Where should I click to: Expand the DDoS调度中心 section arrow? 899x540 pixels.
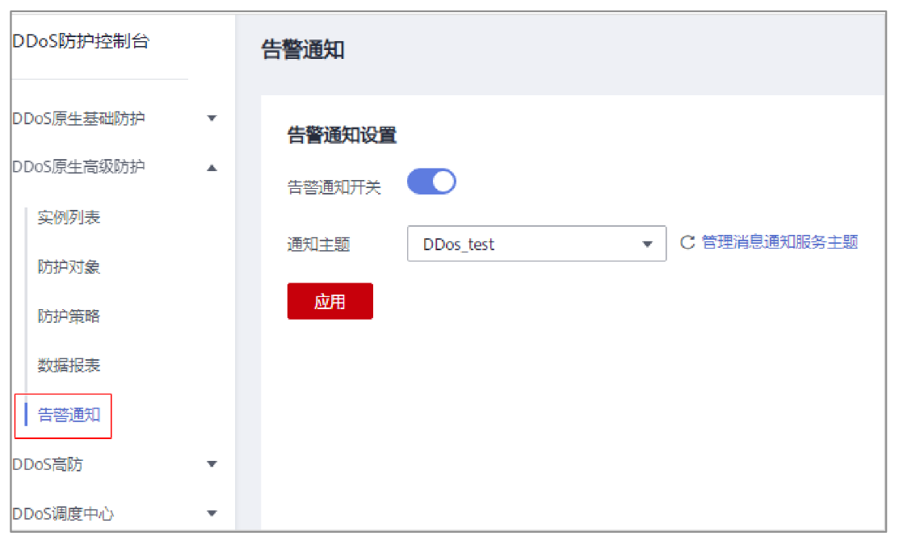tap(212, 513)
